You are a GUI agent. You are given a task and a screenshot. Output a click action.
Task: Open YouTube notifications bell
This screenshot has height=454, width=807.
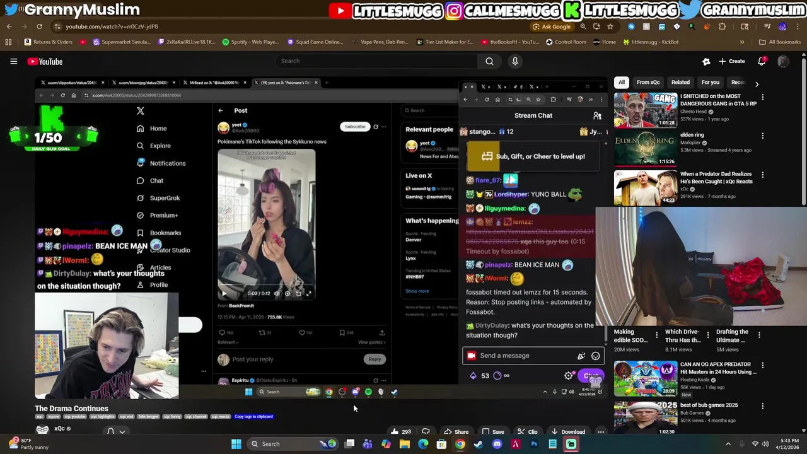(x=762, y=61)
